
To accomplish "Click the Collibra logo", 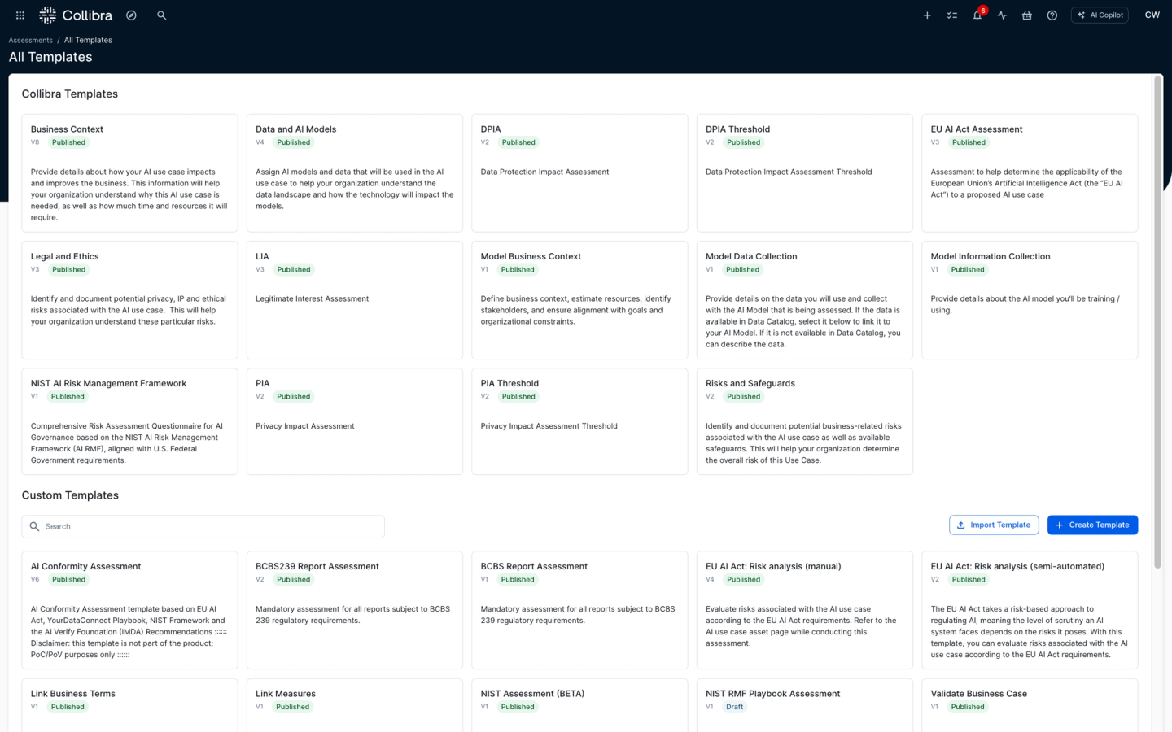I will click(76, 15).
